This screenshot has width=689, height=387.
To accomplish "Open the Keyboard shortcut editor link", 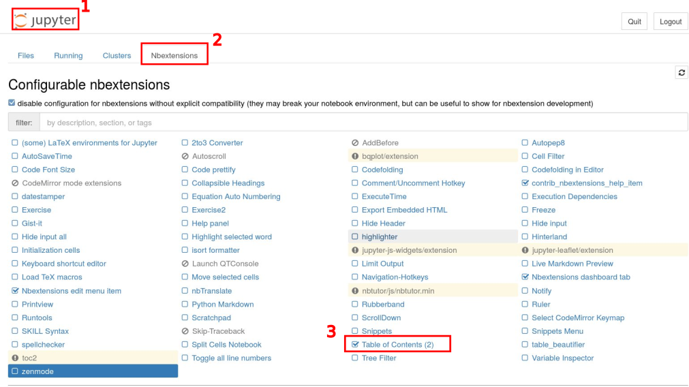I will (63, 264).
